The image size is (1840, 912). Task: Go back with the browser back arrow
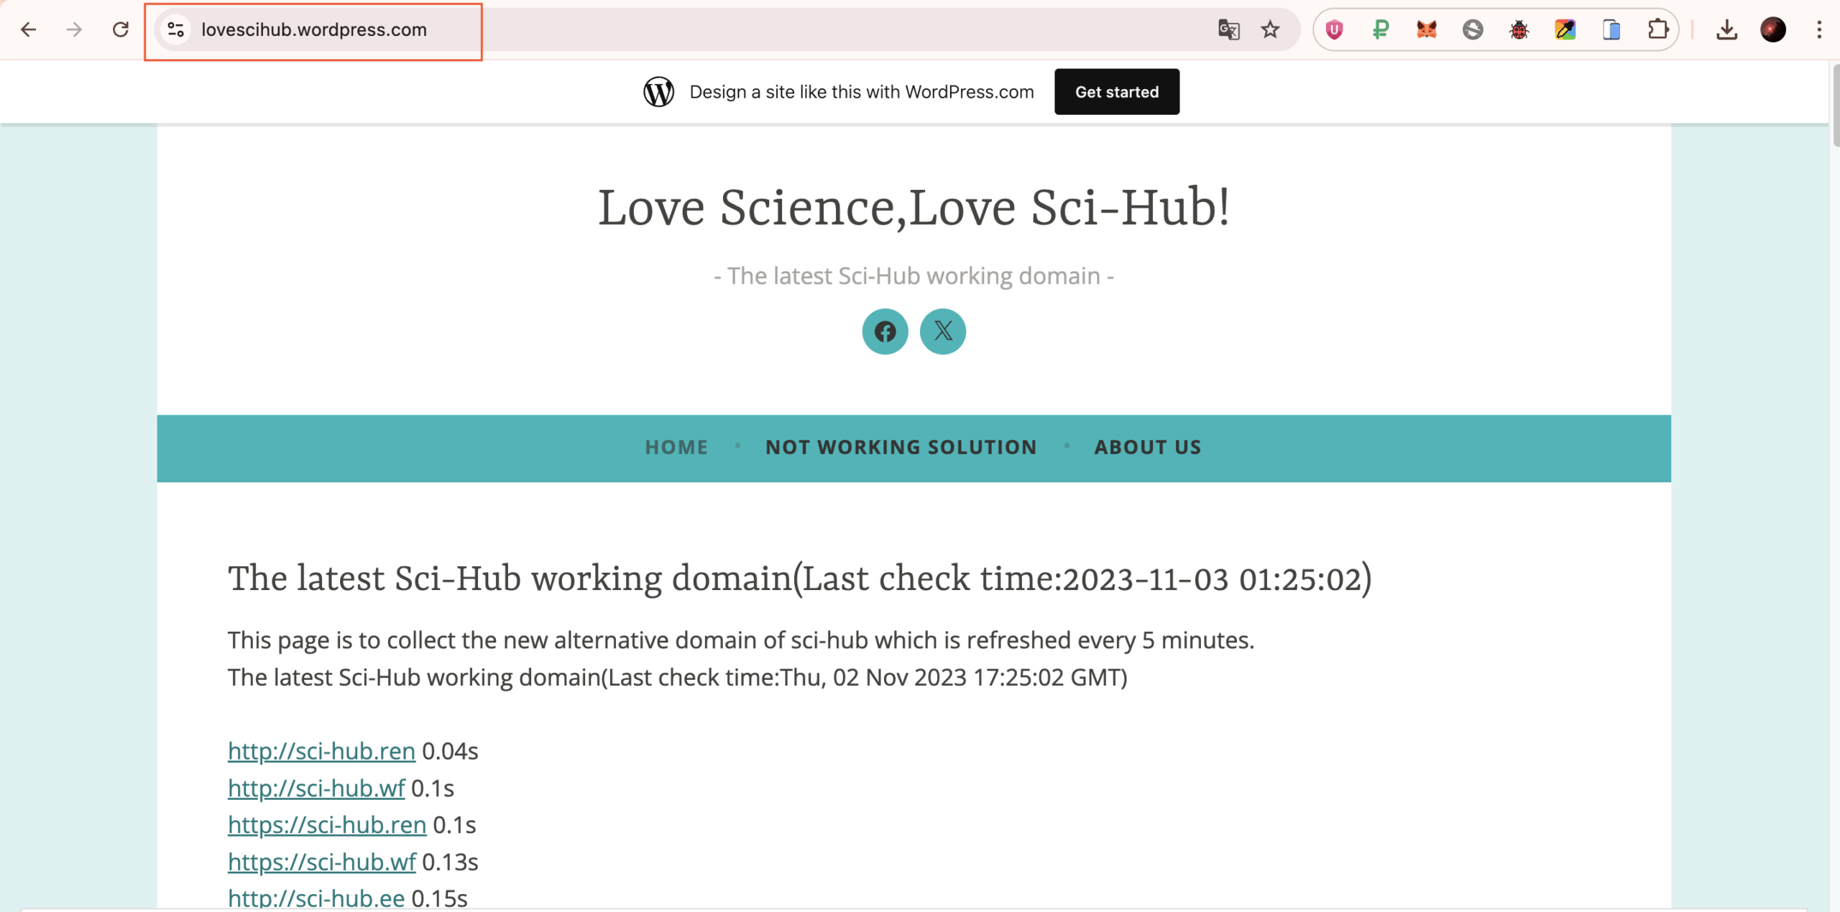coord(28,29)
